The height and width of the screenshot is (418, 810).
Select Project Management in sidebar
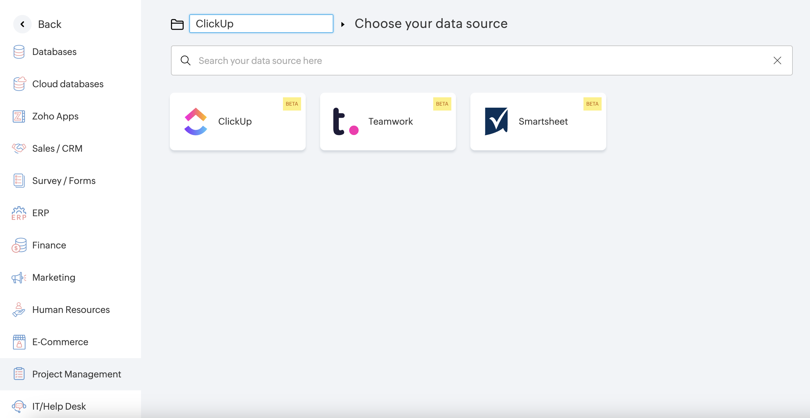click(76, 374)
